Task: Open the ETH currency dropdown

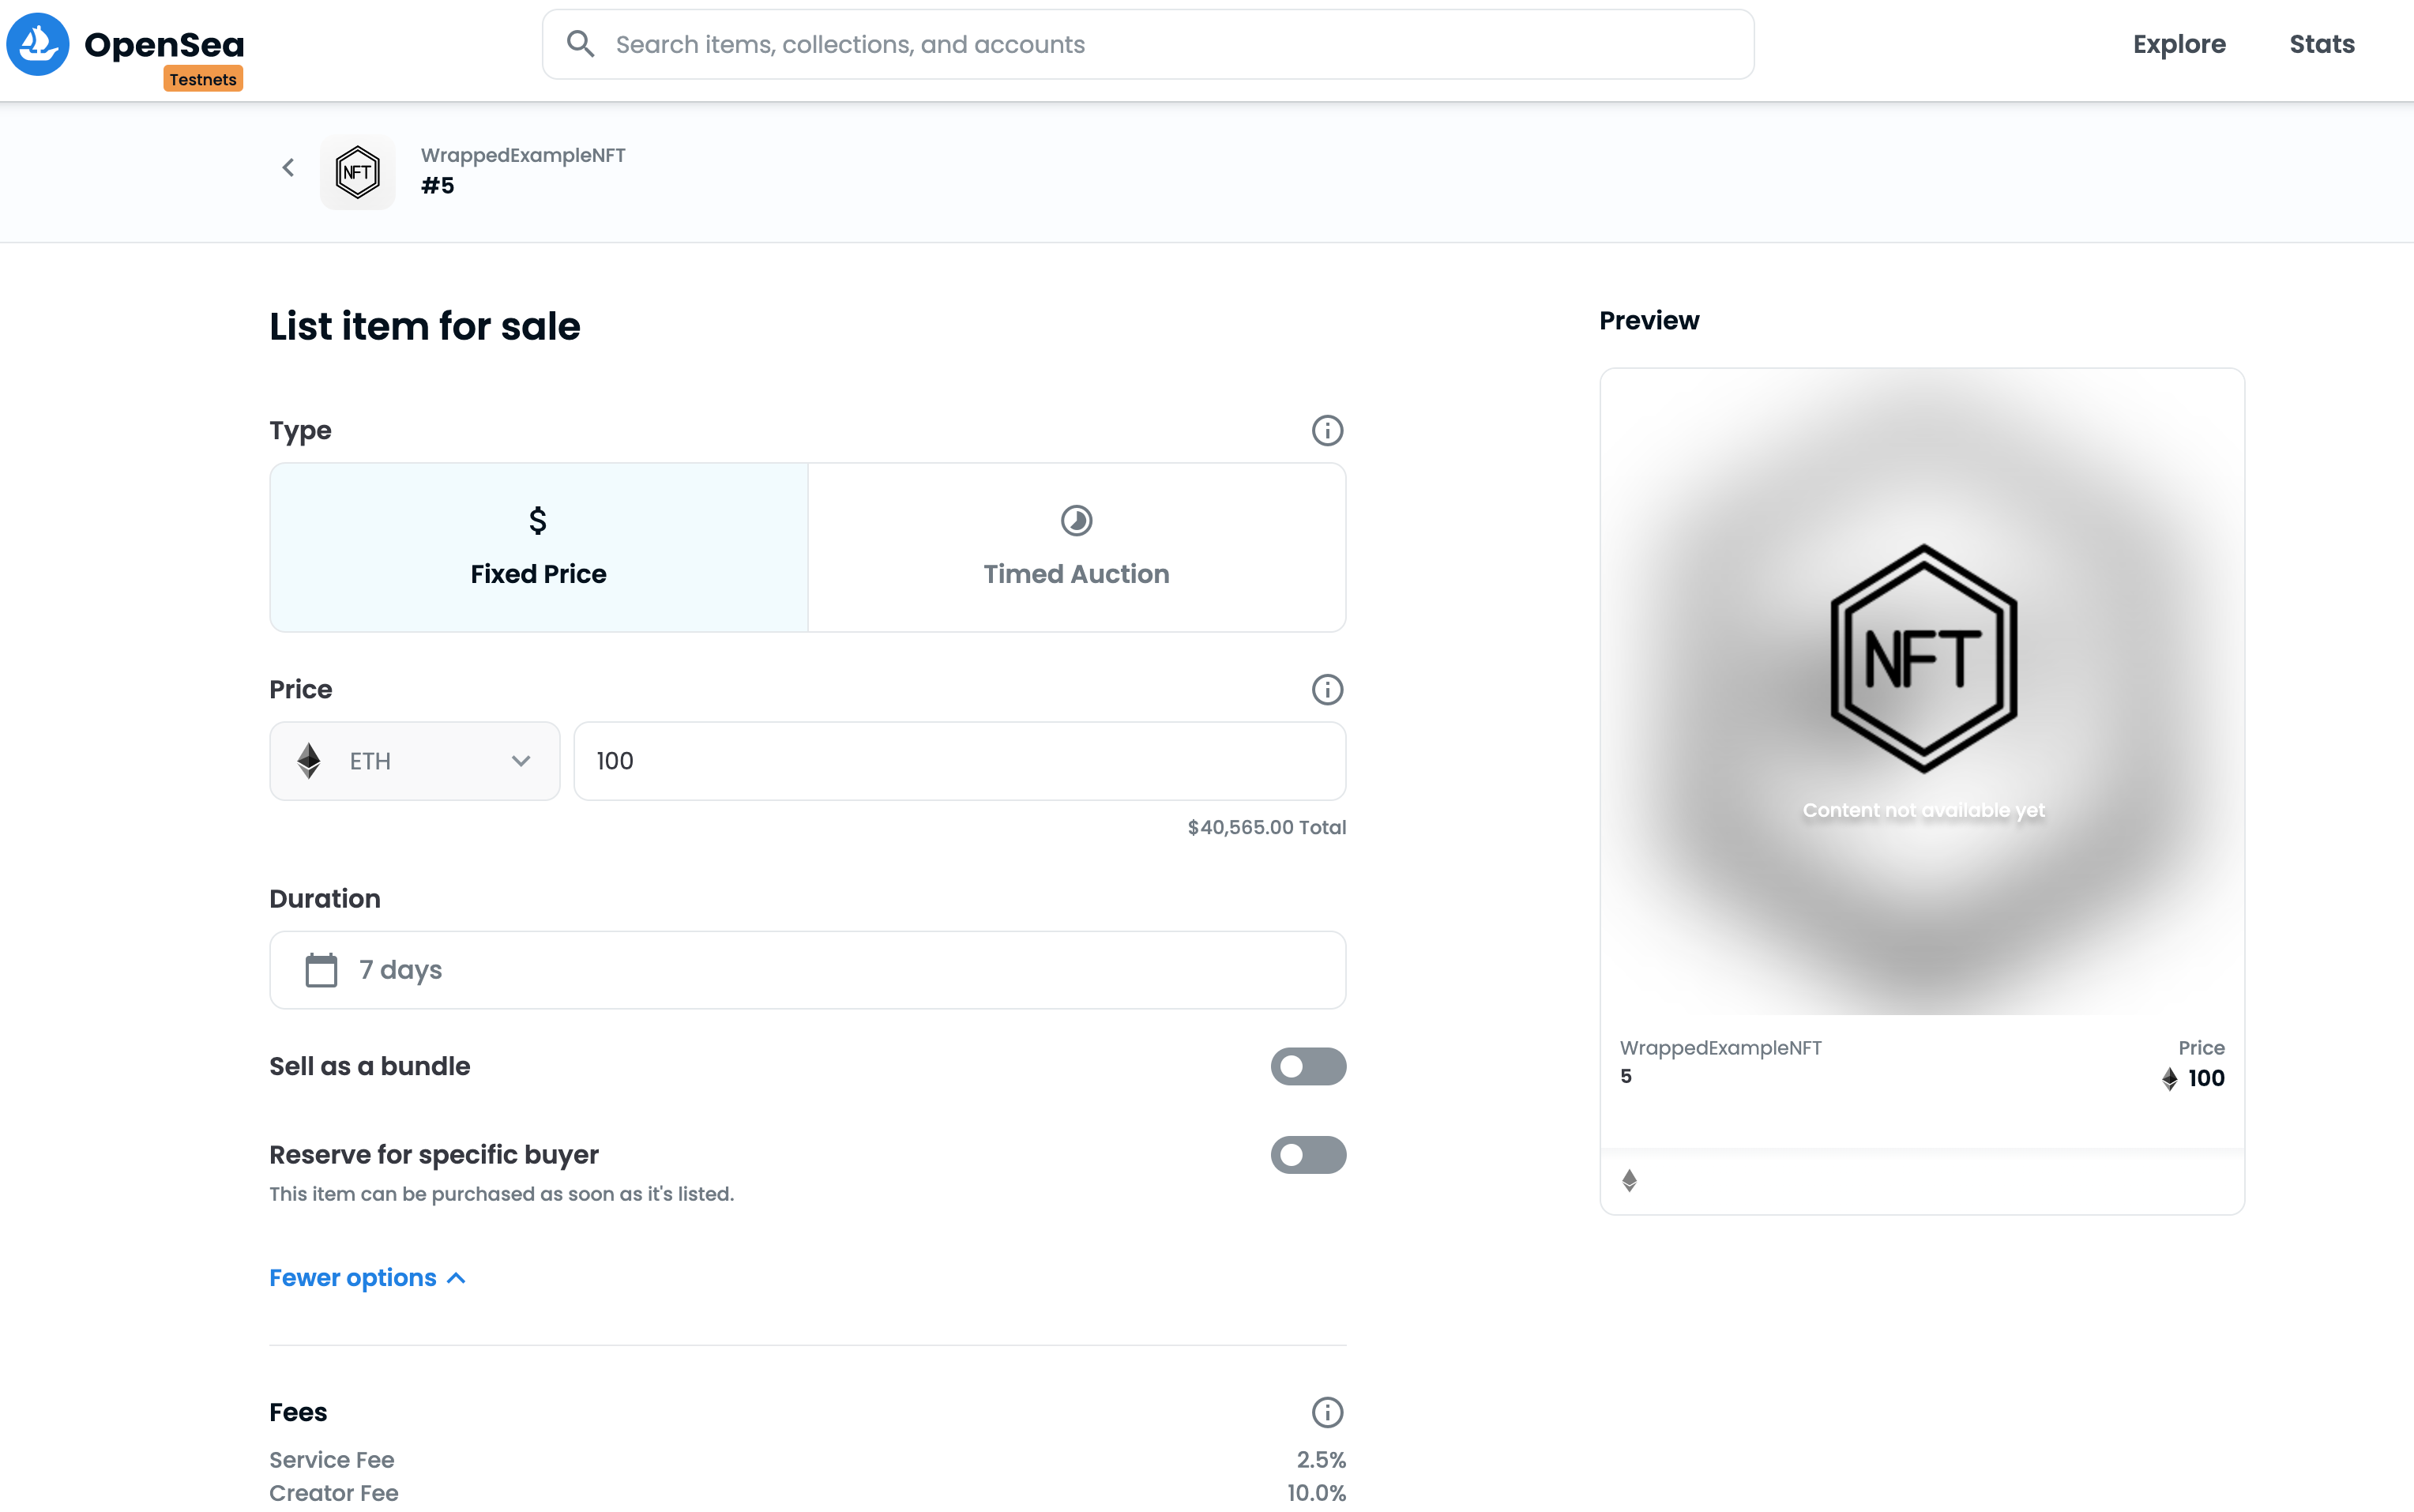Action: point(414,761)
